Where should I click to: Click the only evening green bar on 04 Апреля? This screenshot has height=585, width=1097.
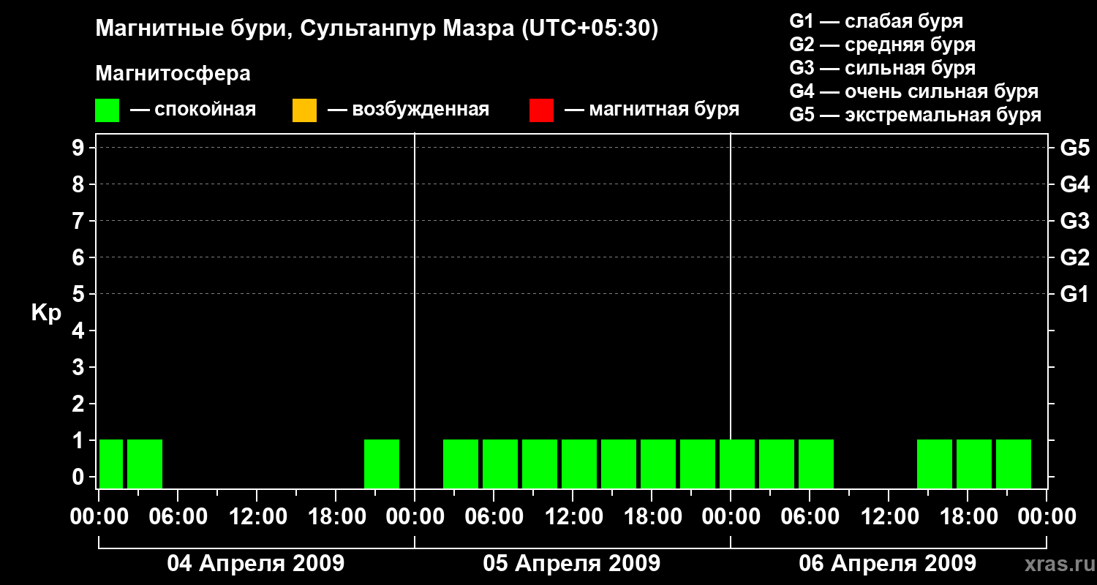(382, 464)
